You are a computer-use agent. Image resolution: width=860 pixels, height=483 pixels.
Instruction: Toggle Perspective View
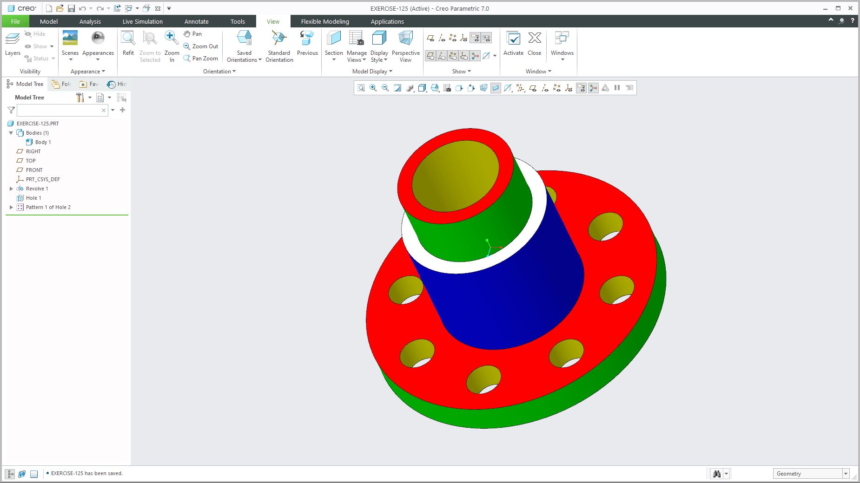(x=405, y=46)
